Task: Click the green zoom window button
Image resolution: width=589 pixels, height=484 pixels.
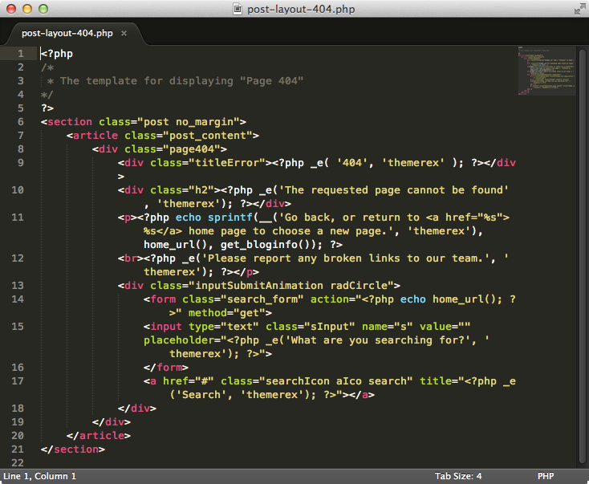Action: point(43,9)
